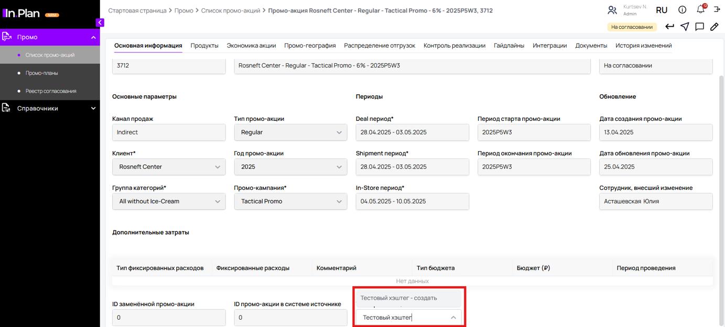Open the info circle icon in the header
Viewport: 725px width, 327px height.
(682, 10)
